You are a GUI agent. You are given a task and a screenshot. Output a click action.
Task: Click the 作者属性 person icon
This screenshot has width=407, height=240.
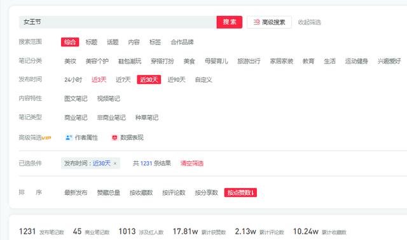click(x=69, y=138)
